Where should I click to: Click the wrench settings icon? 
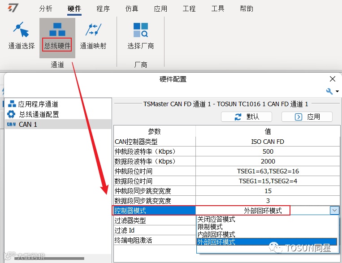tap(329, 91)
